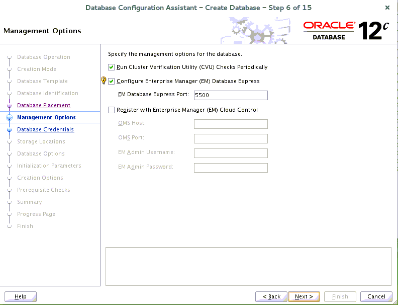This screenshot has height=305, width=398.
Task: Click the OMS Host input field
Action: tap(231, 124)
